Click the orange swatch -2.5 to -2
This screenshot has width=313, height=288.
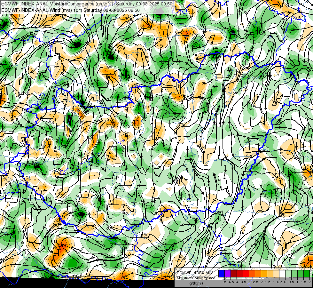258,274
